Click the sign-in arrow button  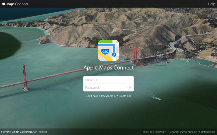(x=130, y=88)
